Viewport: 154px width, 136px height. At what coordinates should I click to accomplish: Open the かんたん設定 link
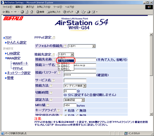coord(17,42)
